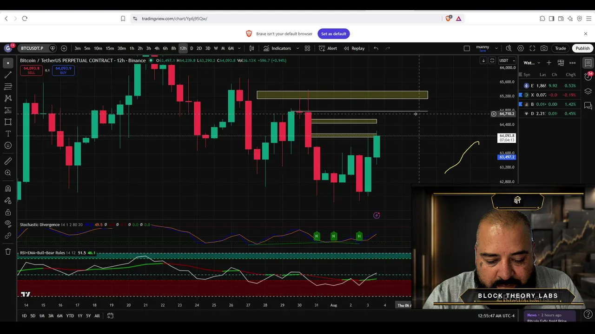The width and height of the screenshot is (595, 334).
Task: Remove all drawings with trash icon
Action: (x=8, y=251)
